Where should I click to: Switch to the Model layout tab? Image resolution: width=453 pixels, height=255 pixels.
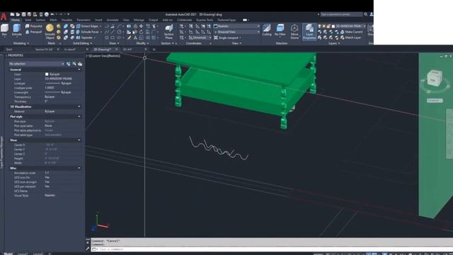(x=8, y=254)
